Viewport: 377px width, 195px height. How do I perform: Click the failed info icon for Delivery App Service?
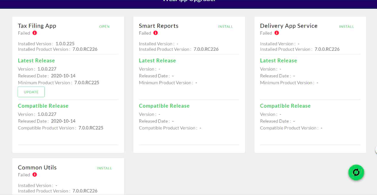[x=277, y=33]
